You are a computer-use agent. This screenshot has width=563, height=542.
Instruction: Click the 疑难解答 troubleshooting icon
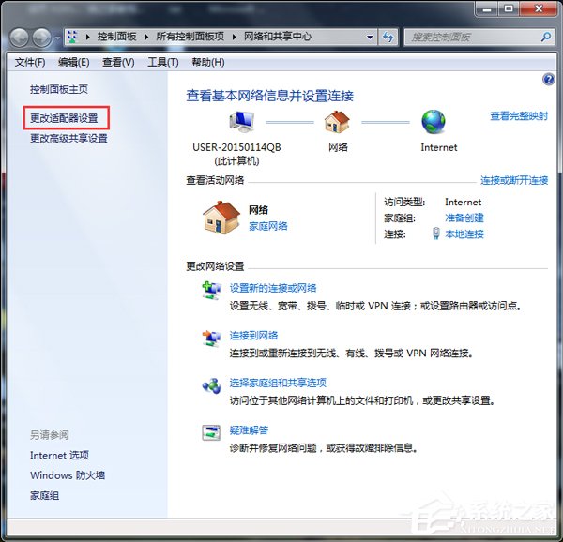click(x=211, y=433)
